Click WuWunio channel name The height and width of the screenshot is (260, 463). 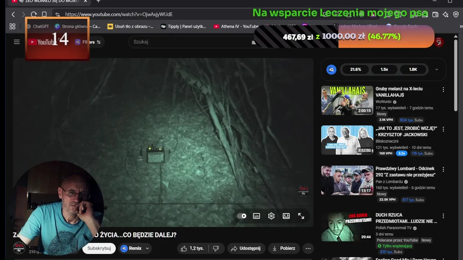click(x=383, y=102)
